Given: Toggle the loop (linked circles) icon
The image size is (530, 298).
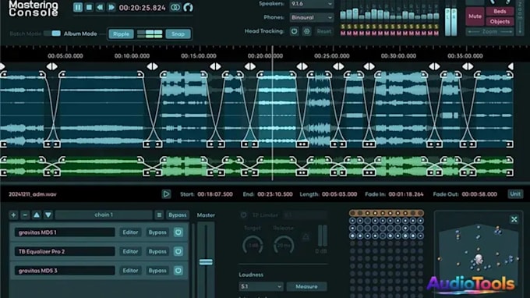Looking at the screenshot, I should 175,7.
